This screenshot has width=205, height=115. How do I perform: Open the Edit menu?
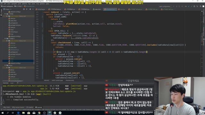(x=5, y=4)
